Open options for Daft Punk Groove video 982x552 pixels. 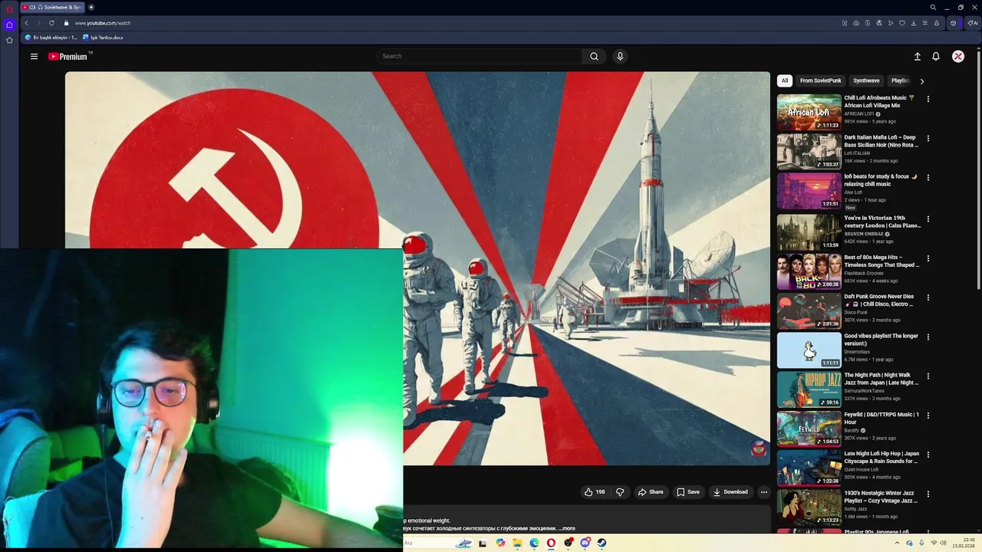click(928, 297)
